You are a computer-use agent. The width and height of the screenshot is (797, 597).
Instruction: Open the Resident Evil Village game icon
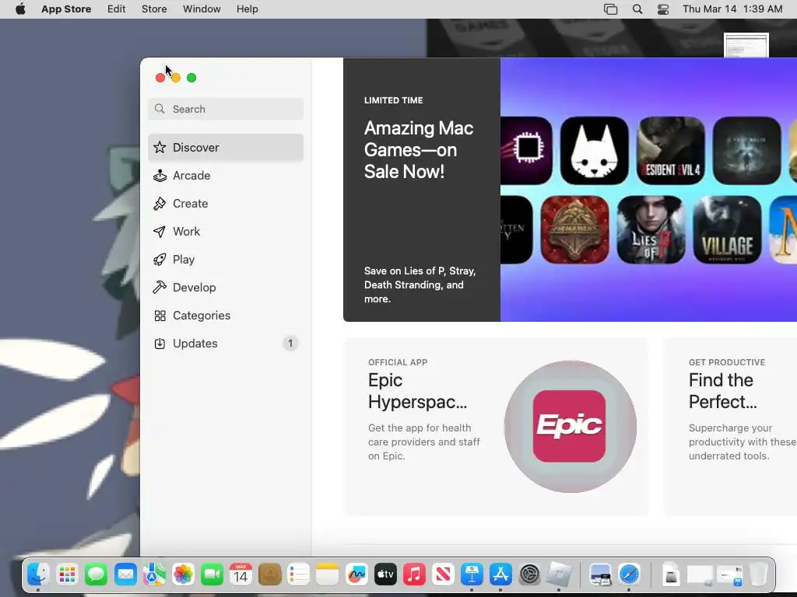[728, 230]
